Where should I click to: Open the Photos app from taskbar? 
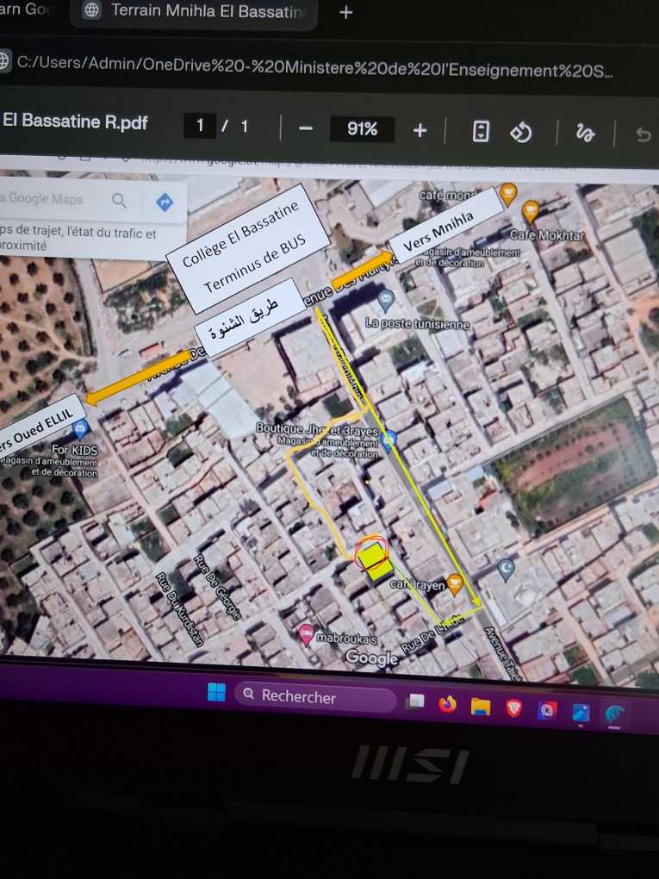click(x=581, y=713)
